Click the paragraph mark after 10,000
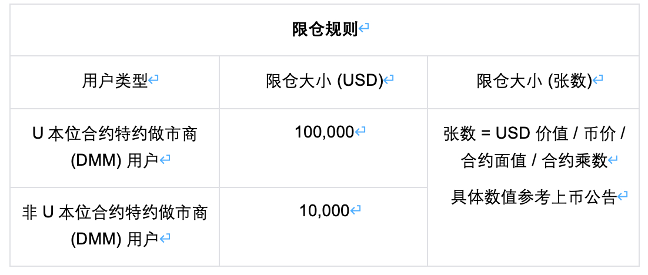The image size is (648, 275). tap(355, 210)
